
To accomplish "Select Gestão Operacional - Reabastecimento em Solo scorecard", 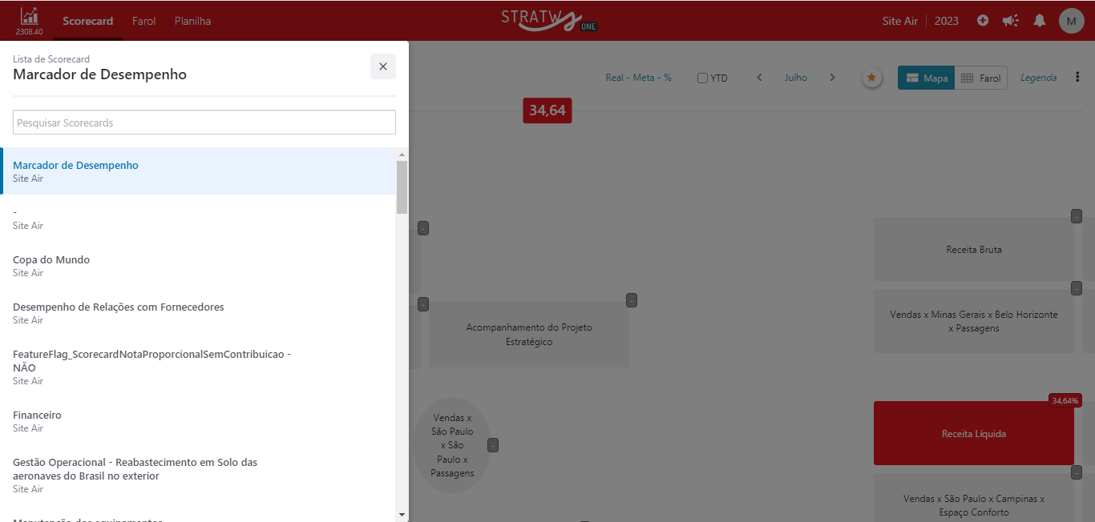I will (x=199, y=475).
